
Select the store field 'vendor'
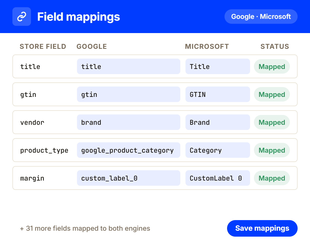pos(32,122)
